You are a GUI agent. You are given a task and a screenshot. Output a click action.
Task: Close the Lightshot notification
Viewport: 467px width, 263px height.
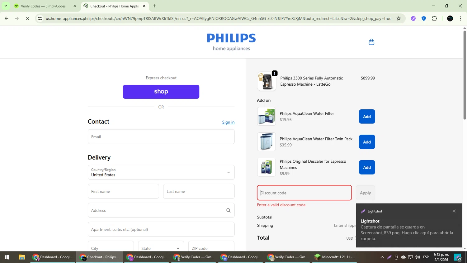tap(454, 211)
